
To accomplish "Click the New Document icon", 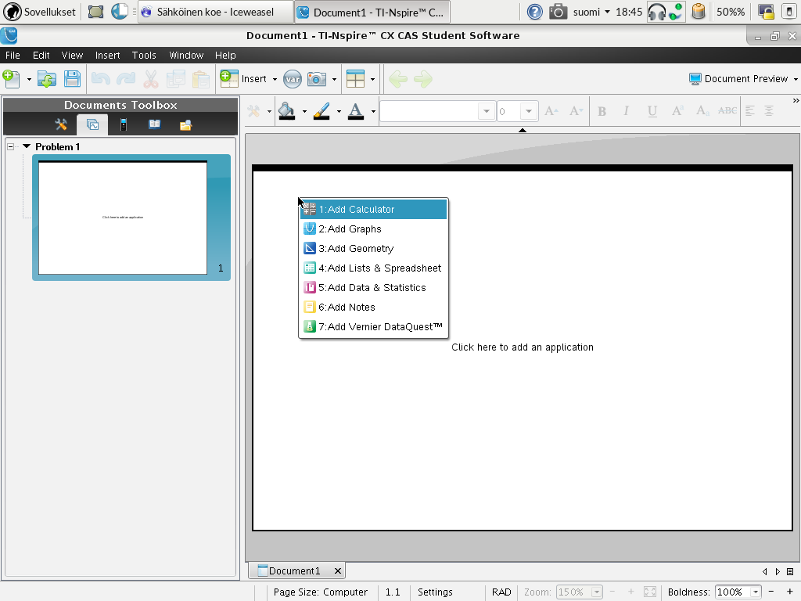I will [x=11, y=79].
